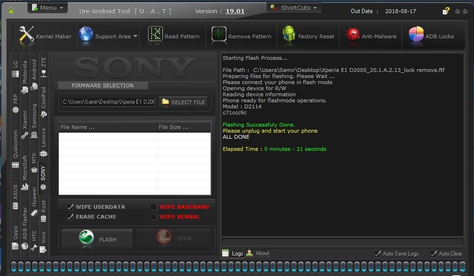Screen dimensions: 474x276
Task: Click FIRMWARE SELECTION header label
Action: 102,85
